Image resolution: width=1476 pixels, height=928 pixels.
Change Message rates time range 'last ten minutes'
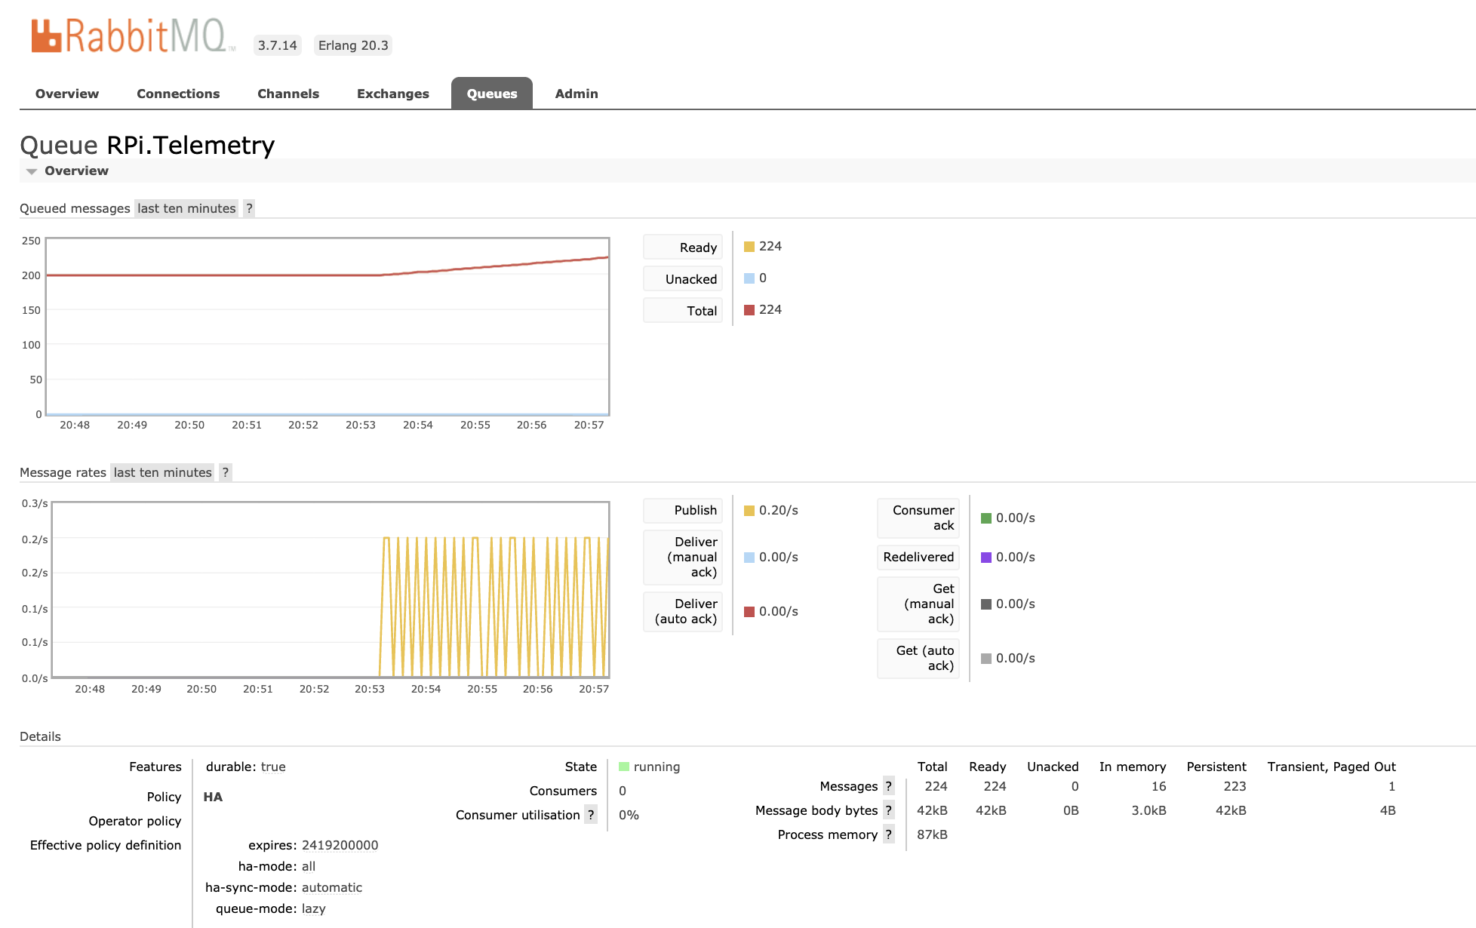click(x=163, y=472)
